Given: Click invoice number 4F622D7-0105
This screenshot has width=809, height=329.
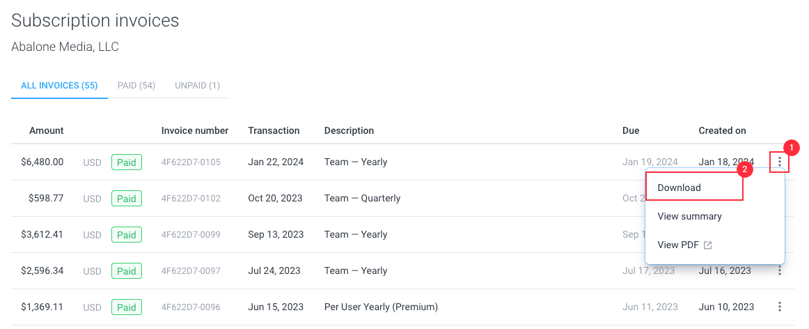Looking at the screenshot, I should [x=191, y=162].
